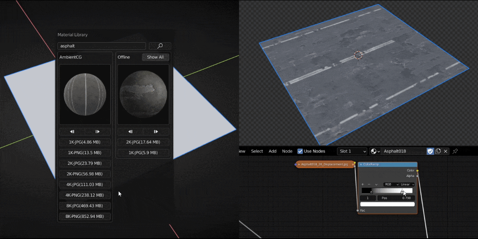The height and width of the screenshot is (239, 478).
Task: Click the right color stop at 0.790
Action: (402, 193)
